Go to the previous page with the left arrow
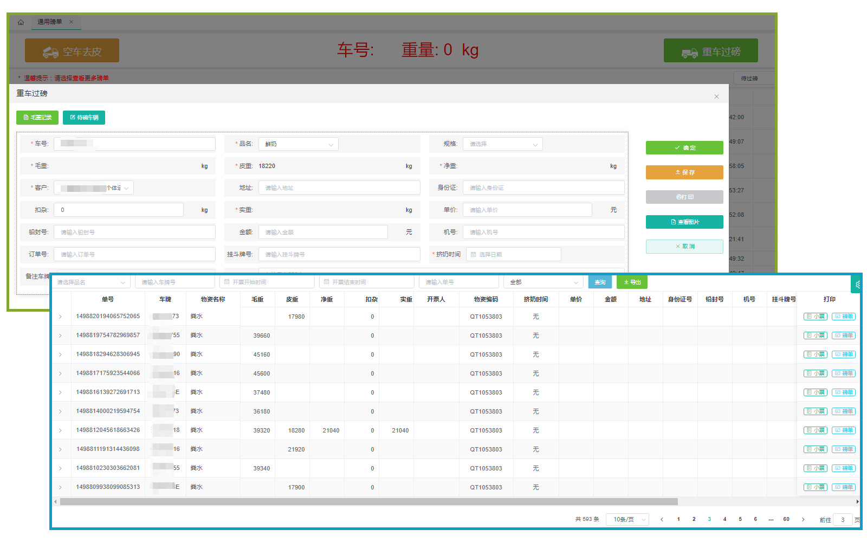867x542 pixels. click(x=662, y=519)
